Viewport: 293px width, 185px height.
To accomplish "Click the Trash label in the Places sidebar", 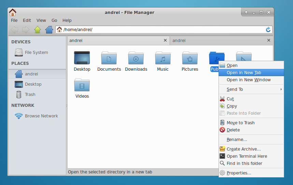I will coord(30,95).
